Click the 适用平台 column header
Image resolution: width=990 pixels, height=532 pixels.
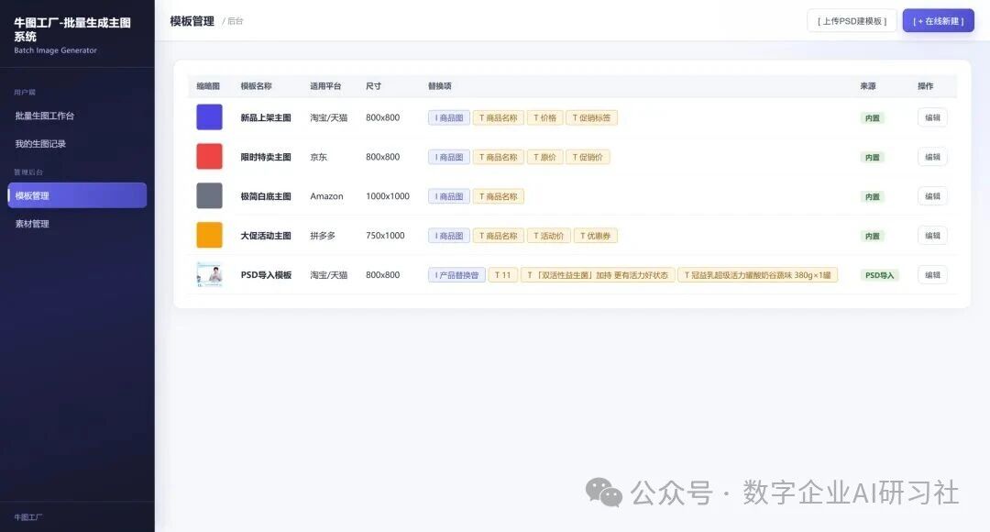pyautogui.click(x=325, y=86)
